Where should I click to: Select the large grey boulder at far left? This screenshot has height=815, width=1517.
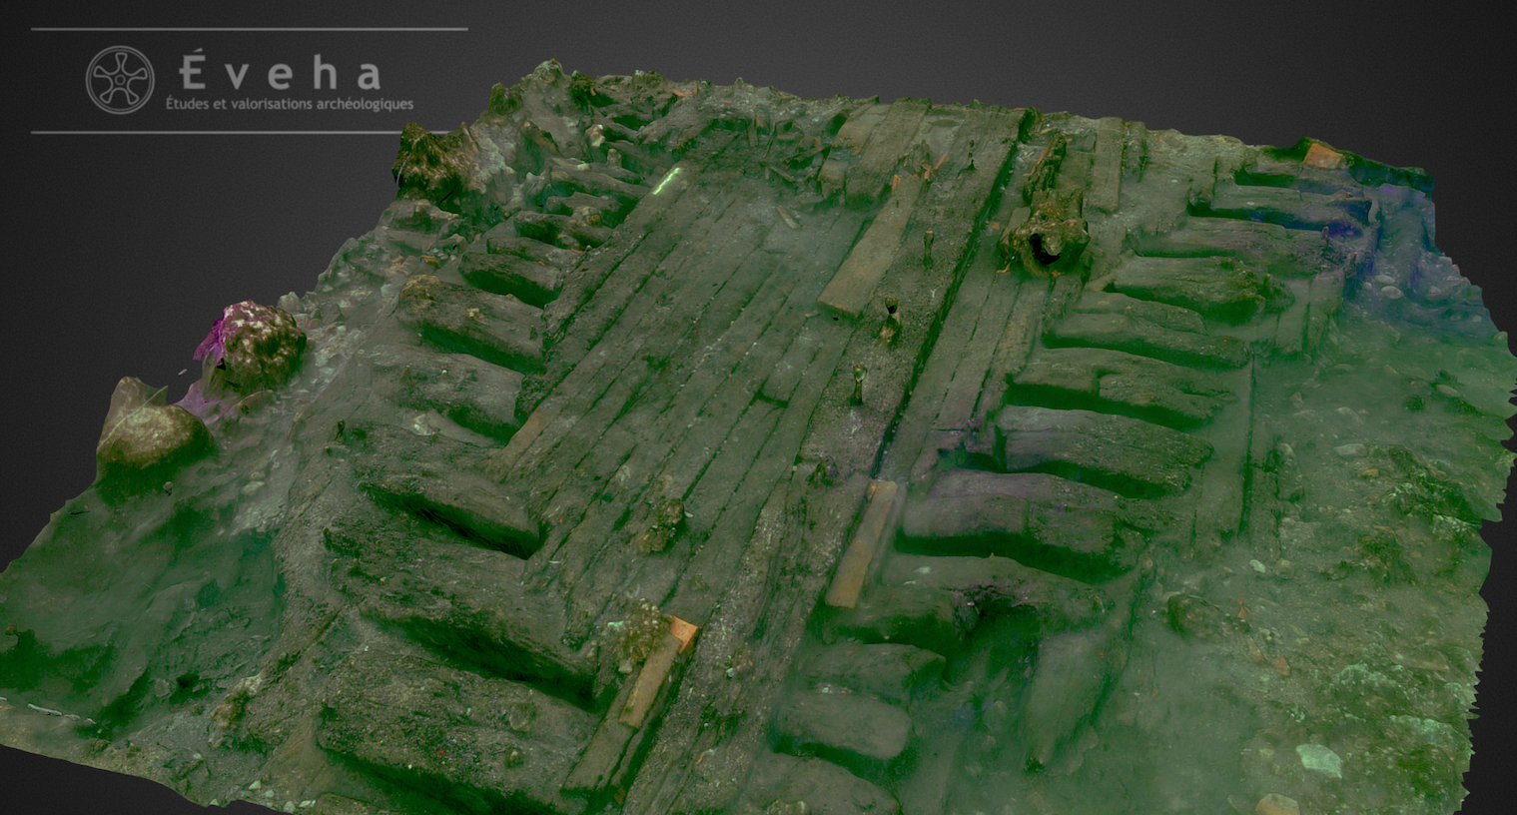(x=152, y=433)
